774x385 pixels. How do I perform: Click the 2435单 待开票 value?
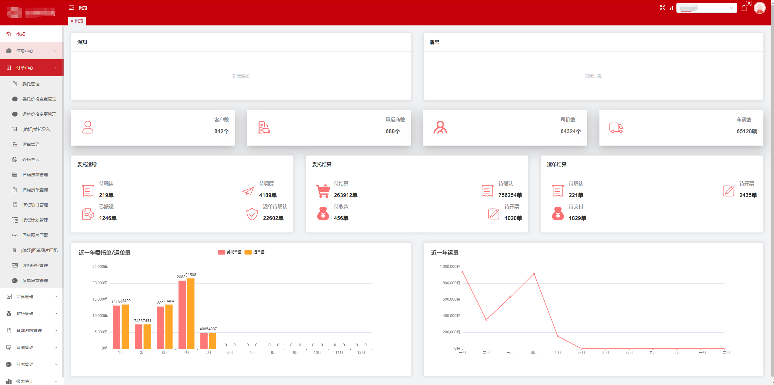(x=748, y=195)
